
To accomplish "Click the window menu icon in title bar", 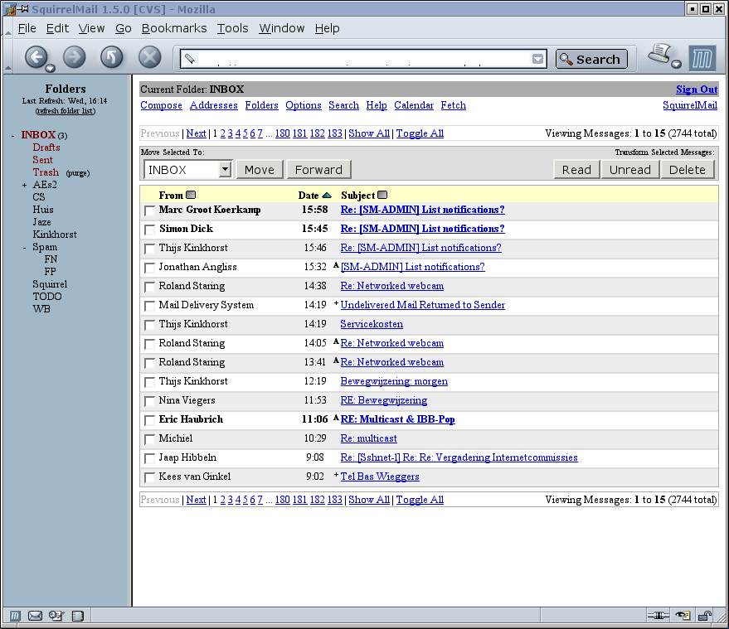I will click(x=10, y=9).
